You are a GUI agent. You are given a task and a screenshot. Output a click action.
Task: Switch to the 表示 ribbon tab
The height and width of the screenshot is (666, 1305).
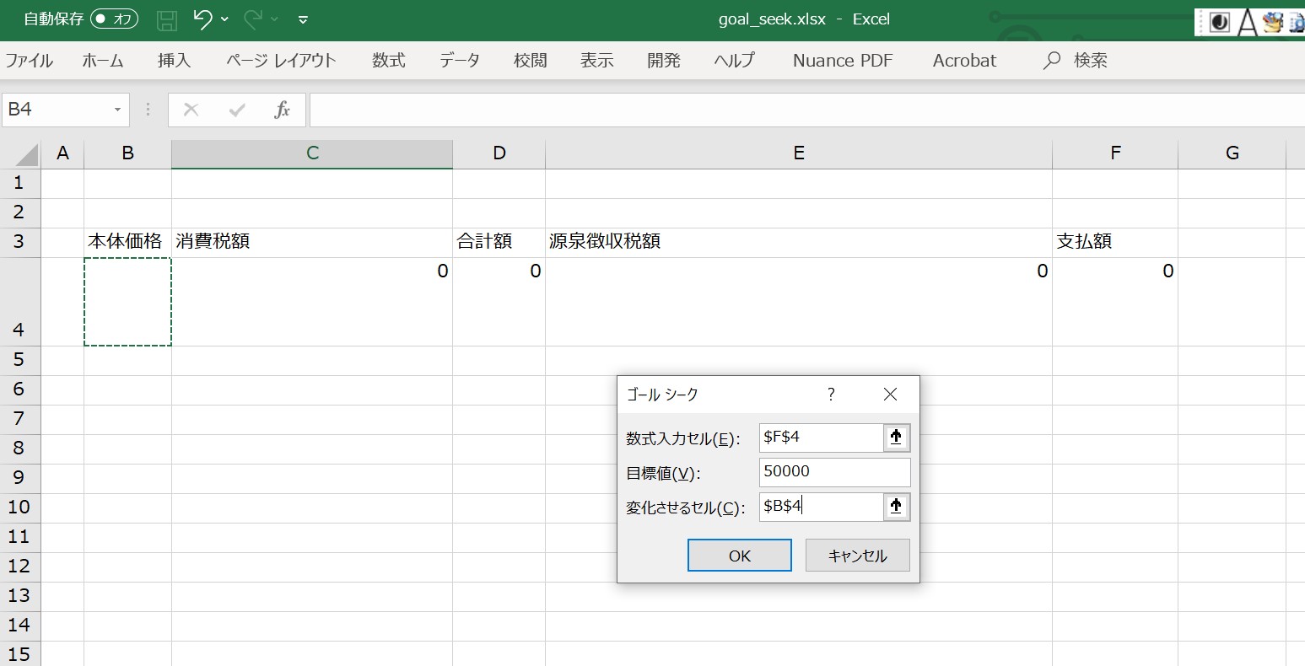pos(597,61)
